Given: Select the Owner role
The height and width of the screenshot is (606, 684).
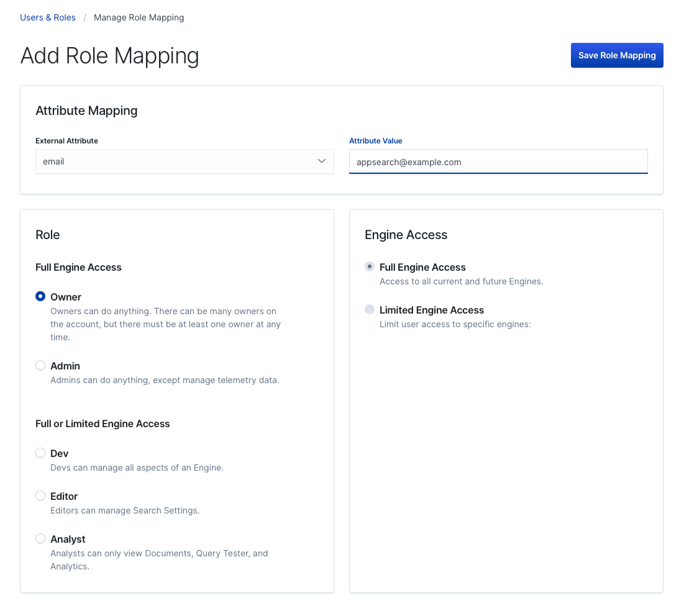Looking at the screenshot, I should tap(40, 296).
